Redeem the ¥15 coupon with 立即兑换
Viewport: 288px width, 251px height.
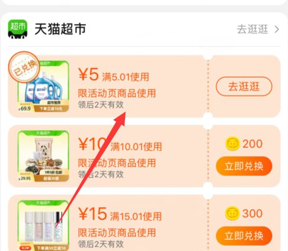coord(244,236)
